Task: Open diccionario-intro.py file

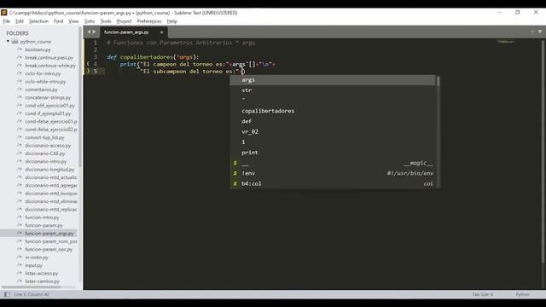Action: point(45,161)
